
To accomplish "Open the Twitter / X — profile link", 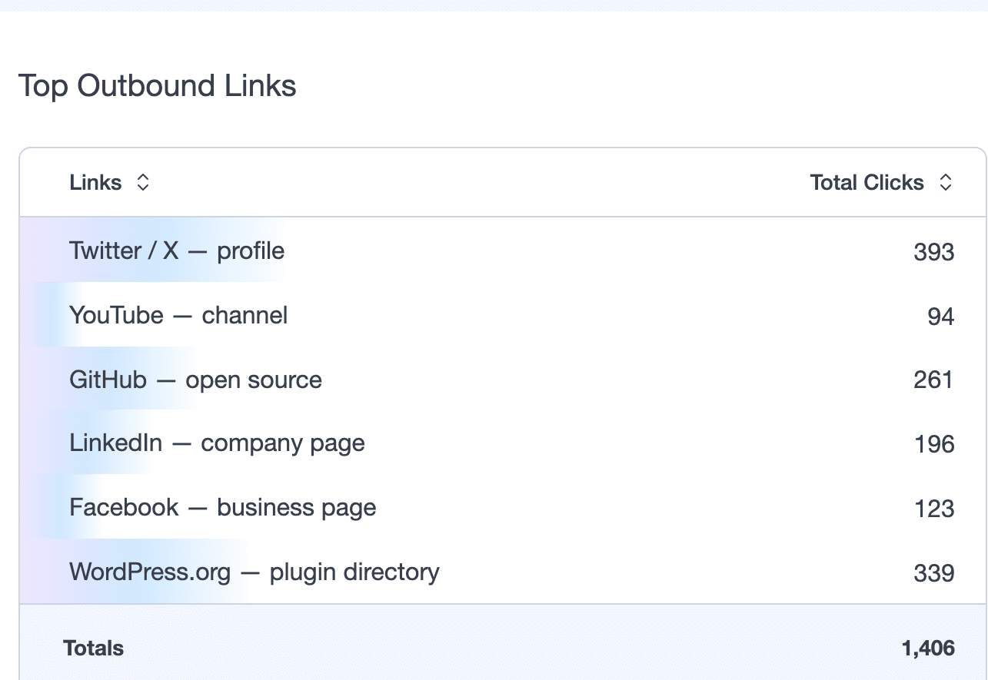I will click(x=177, y=251).
